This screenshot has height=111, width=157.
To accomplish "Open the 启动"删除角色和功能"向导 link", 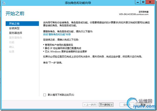I will pyautogui.click(x=57, y=34).
